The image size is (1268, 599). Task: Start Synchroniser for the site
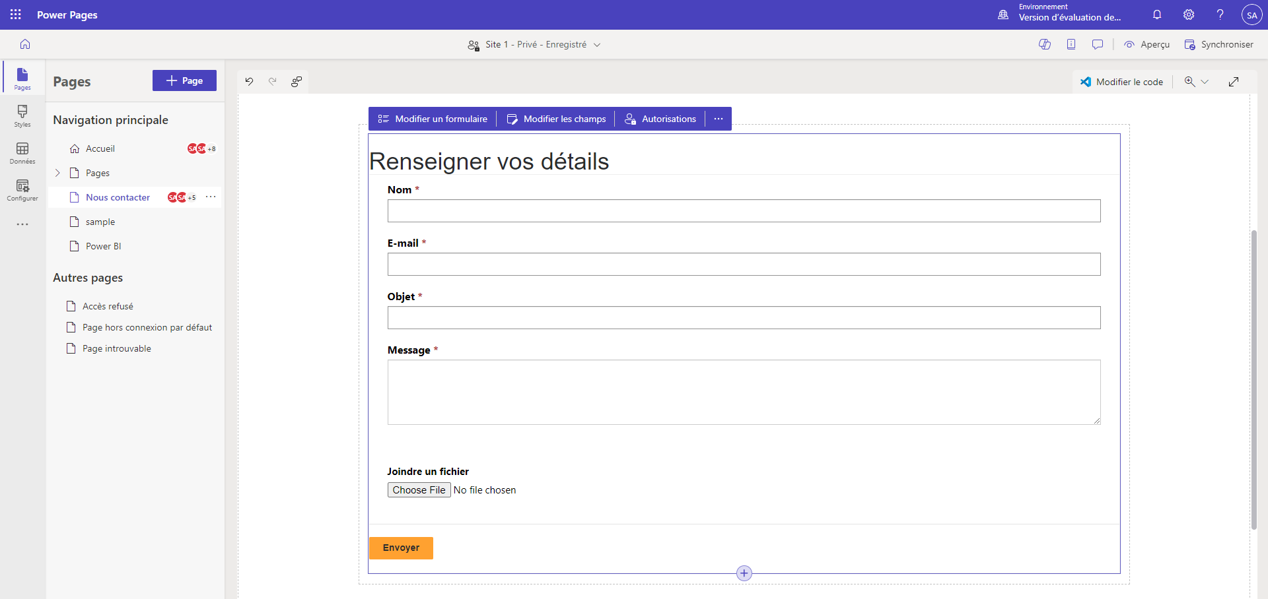1218,44
